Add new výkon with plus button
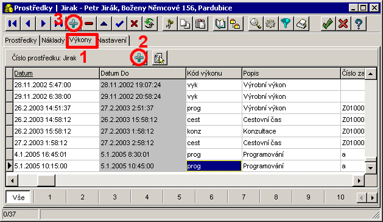This screenshot has height=222, width=383. [x=139, y=58]
